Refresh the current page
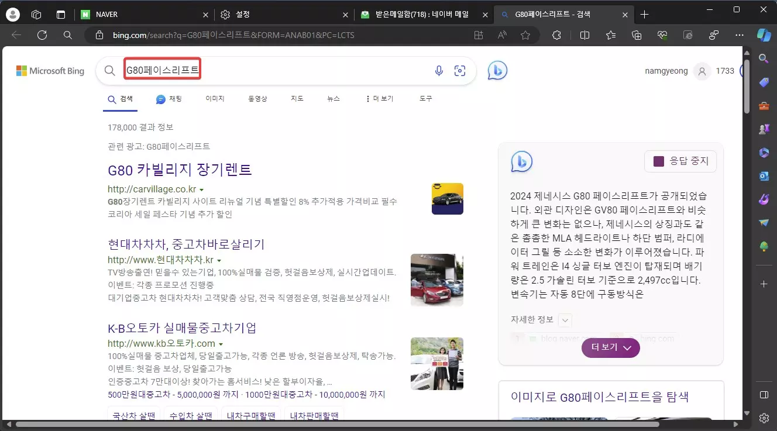 pos(41,35)
